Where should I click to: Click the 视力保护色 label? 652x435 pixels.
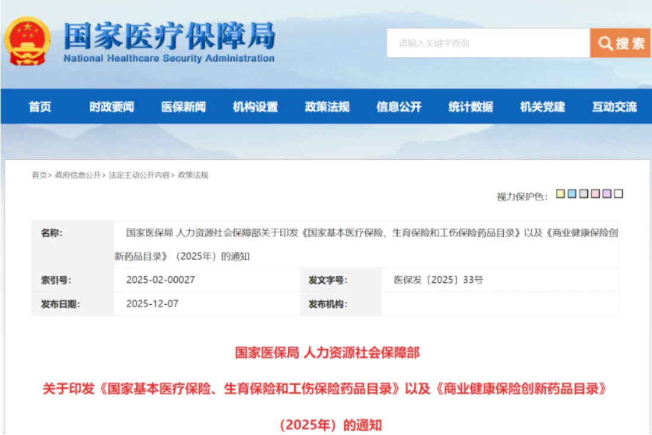click(522, 196)
